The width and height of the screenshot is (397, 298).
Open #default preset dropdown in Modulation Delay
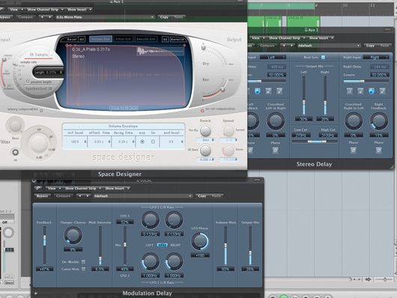point(143,195)
